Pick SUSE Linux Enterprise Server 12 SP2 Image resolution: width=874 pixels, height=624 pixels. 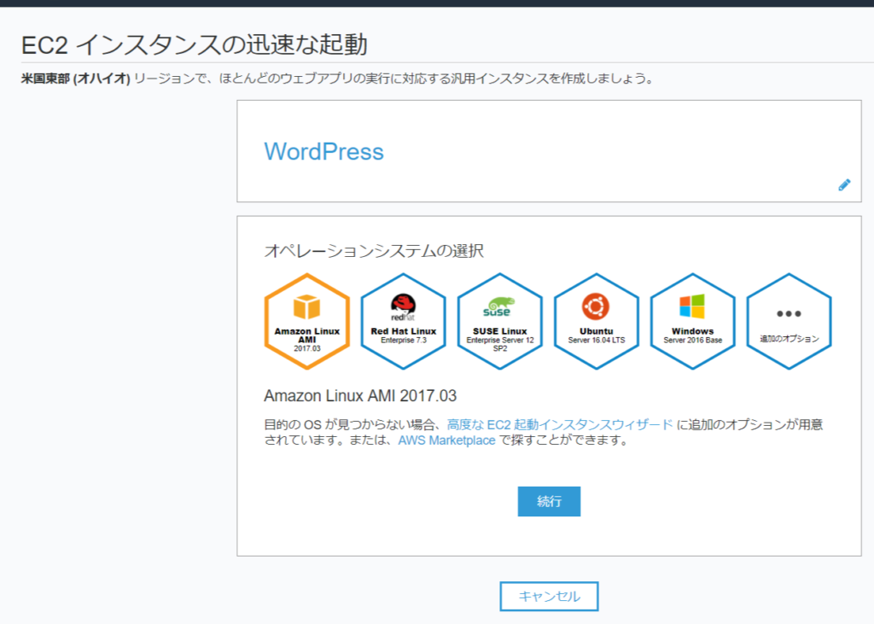click(500, 321)
